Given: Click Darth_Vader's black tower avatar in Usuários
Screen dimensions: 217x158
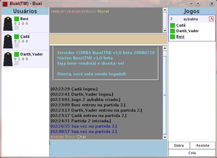Looking at the screenshot, I should pos(8,59).
